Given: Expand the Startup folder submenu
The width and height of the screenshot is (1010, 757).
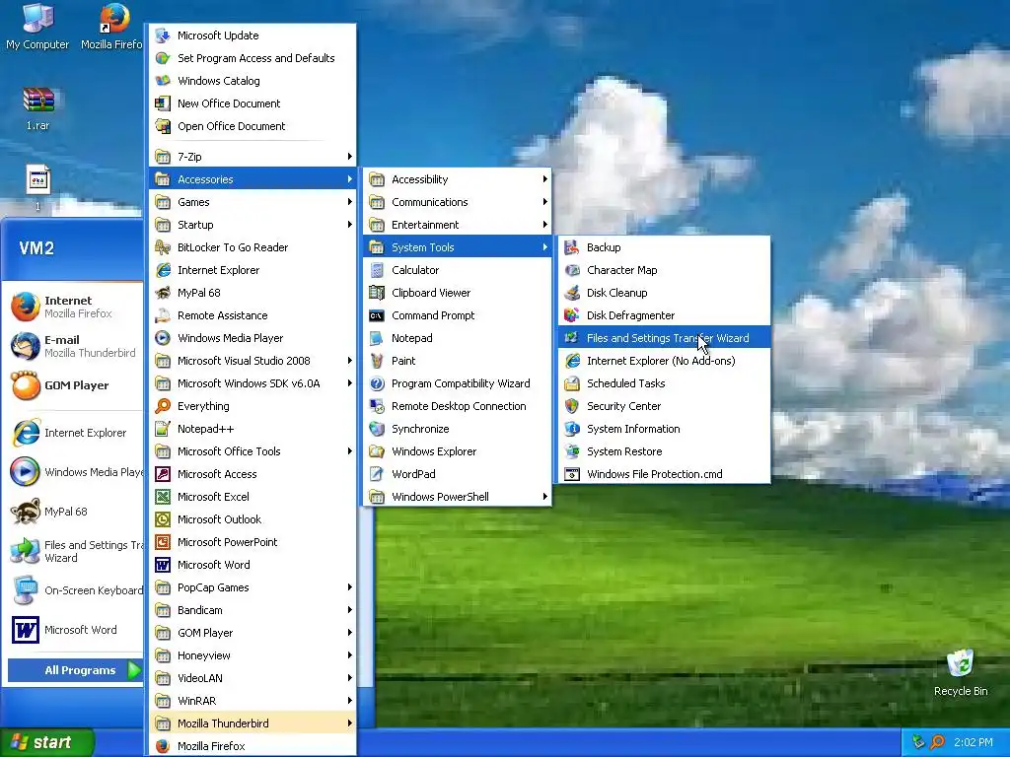Looking at the screenshot, I should (x=252, y=224).
